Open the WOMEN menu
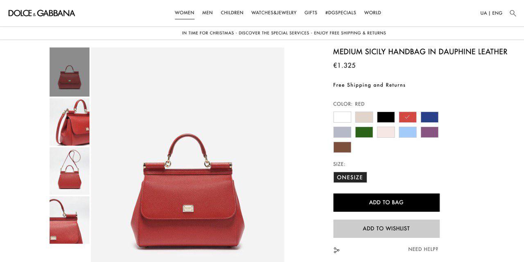Screen dimensions: 524x262 coord(185,13)
